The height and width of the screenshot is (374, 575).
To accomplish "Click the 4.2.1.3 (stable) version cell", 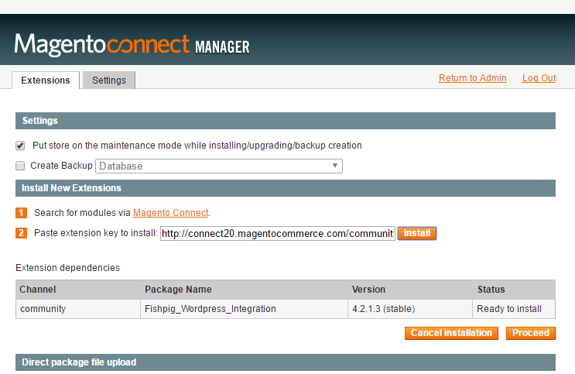I will coord(410,309).
